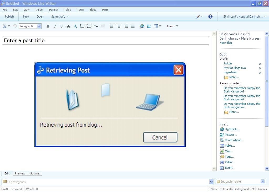Click toolbar Insert Table icon
Viewport: 269px width, 192px height.
[156, 26]
